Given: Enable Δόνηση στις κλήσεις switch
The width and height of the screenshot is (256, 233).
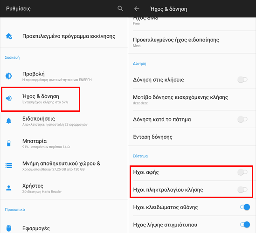Looking at the screenshot, I should (242, 80).
